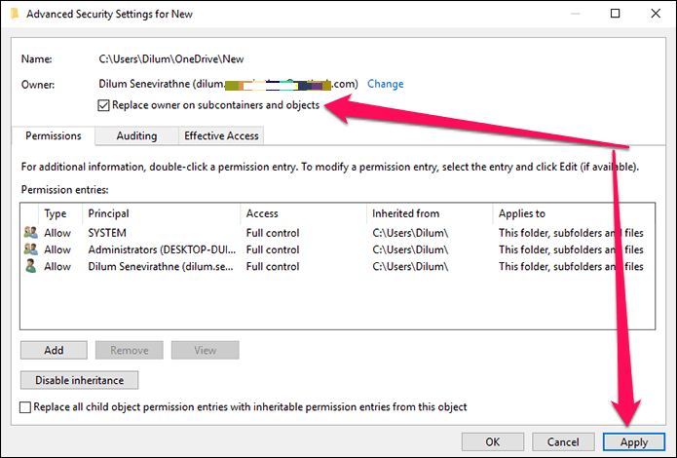
Task: Apply the security settings changes
Action: (634, 442)
